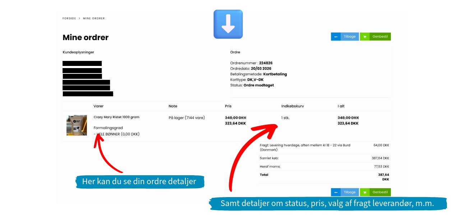The width and height of the screenshot is (467, 215).
Task: Click the blue download arrow icon
Action: point(228,24)
